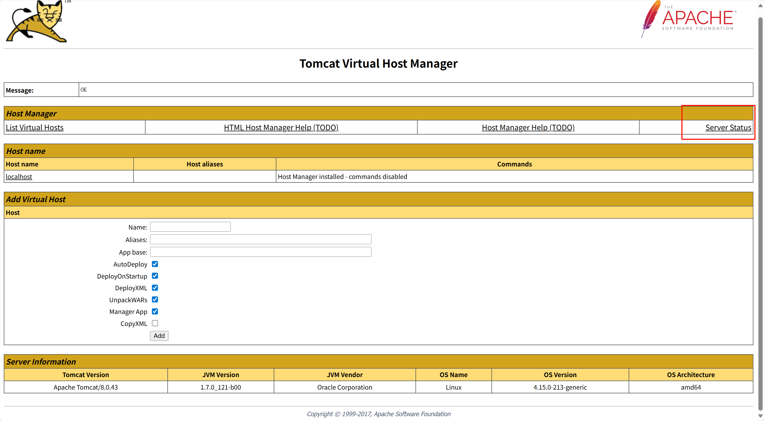This screenshot has width=764, height=421.
Task: Click scrollbar down arrow
Action: click(761, 416)
